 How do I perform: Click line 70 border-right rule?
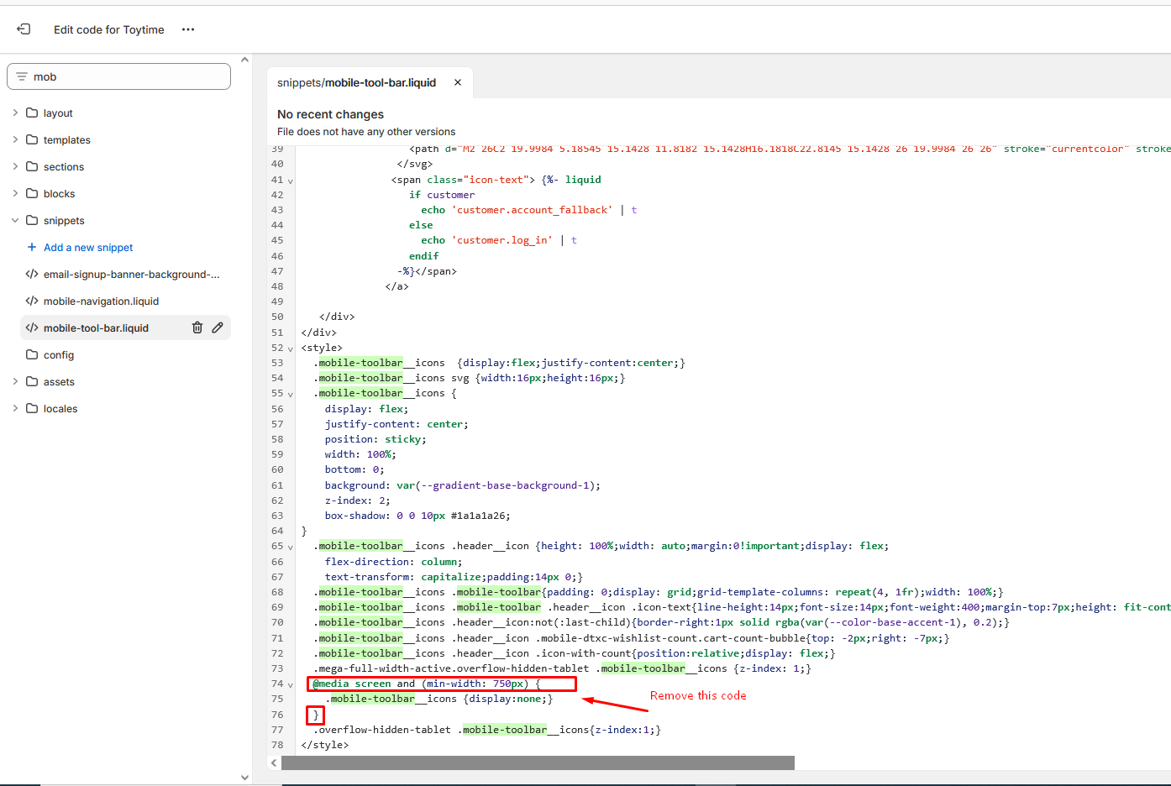[662, 622]
